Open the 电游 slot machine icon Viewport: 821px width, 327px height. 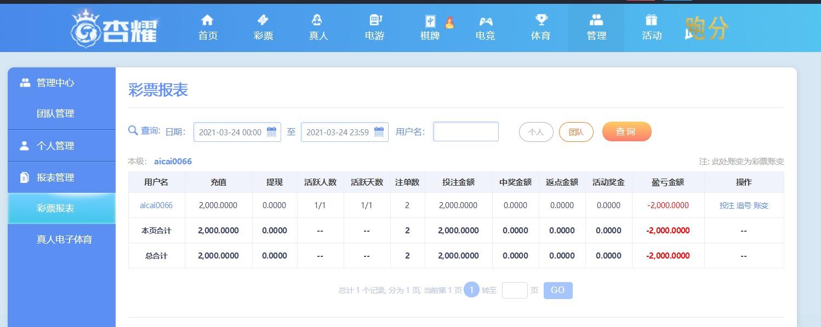pos(375,20)
